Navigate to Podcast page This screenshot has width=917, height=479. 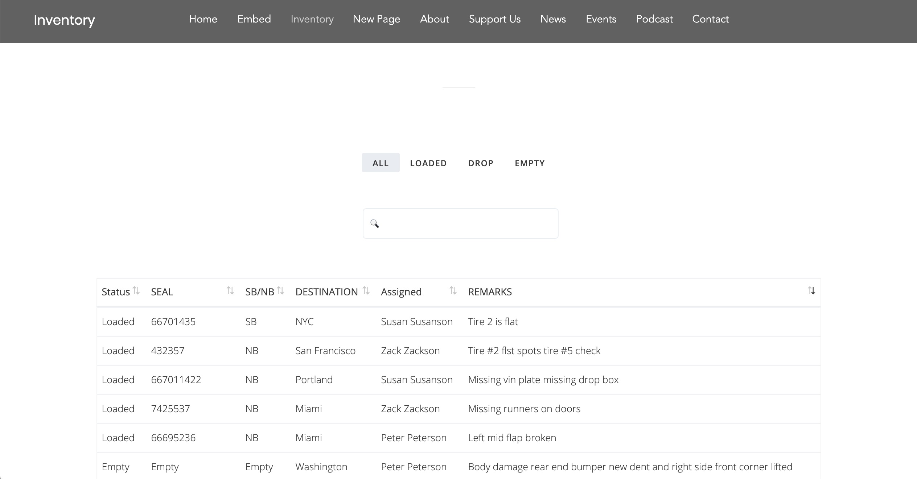click(654, 19)
